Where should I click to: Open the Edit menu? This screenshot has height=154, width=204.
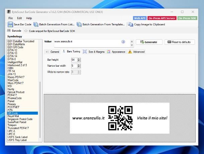pyautogui.click(x=19, y=18)
